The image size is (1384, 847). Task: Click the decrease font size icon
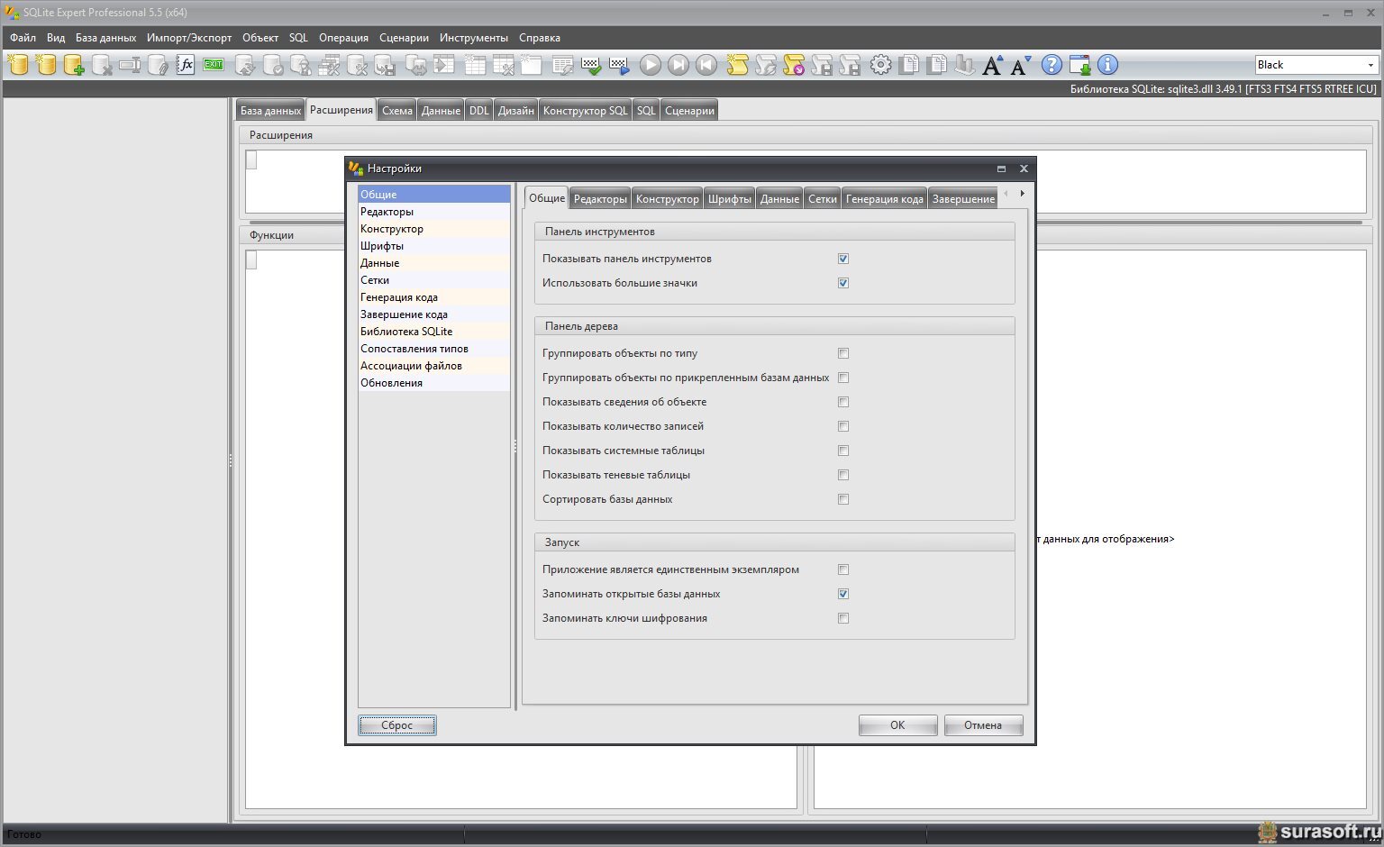pos(1020,66)
